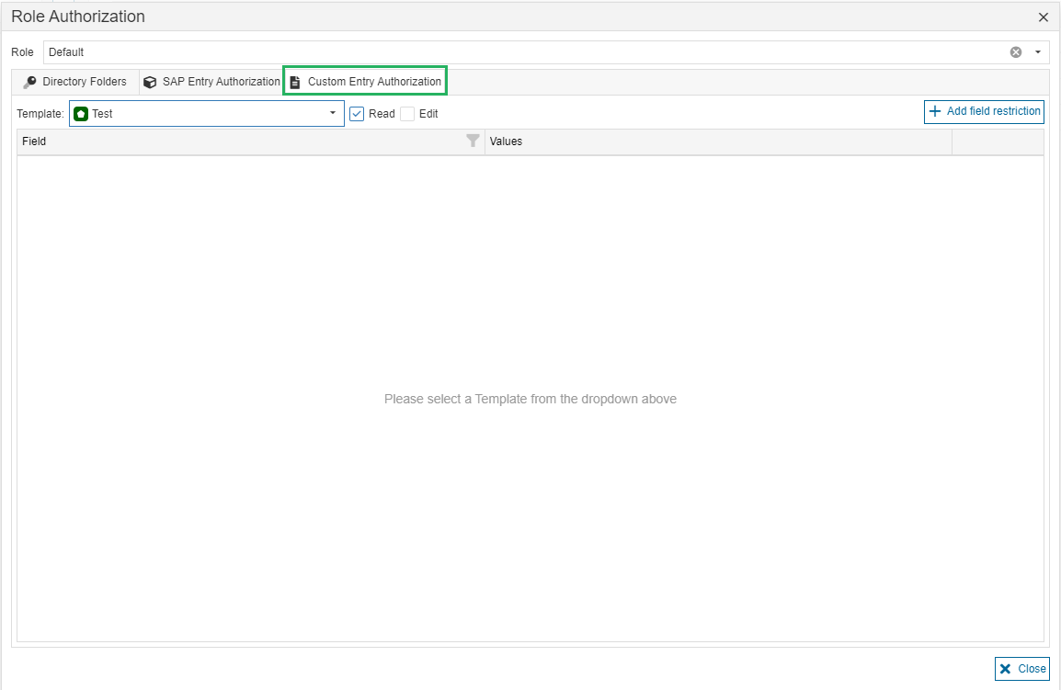1061x690 pixels.
Task: Expand the Role dropdown arrow
Action: [1038, 52]
